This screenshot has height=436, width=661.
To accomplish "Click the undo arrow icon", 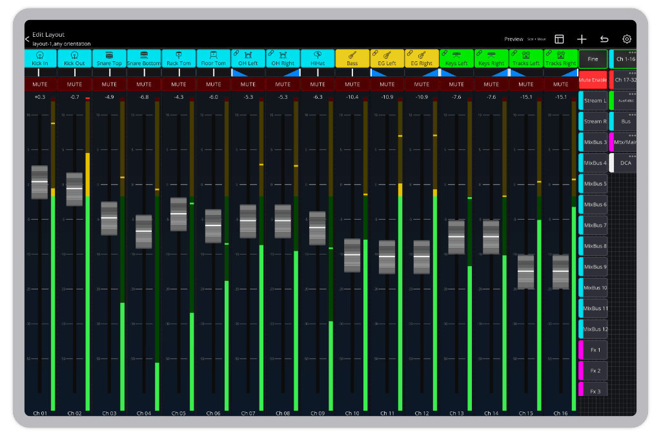I will 604,39.
